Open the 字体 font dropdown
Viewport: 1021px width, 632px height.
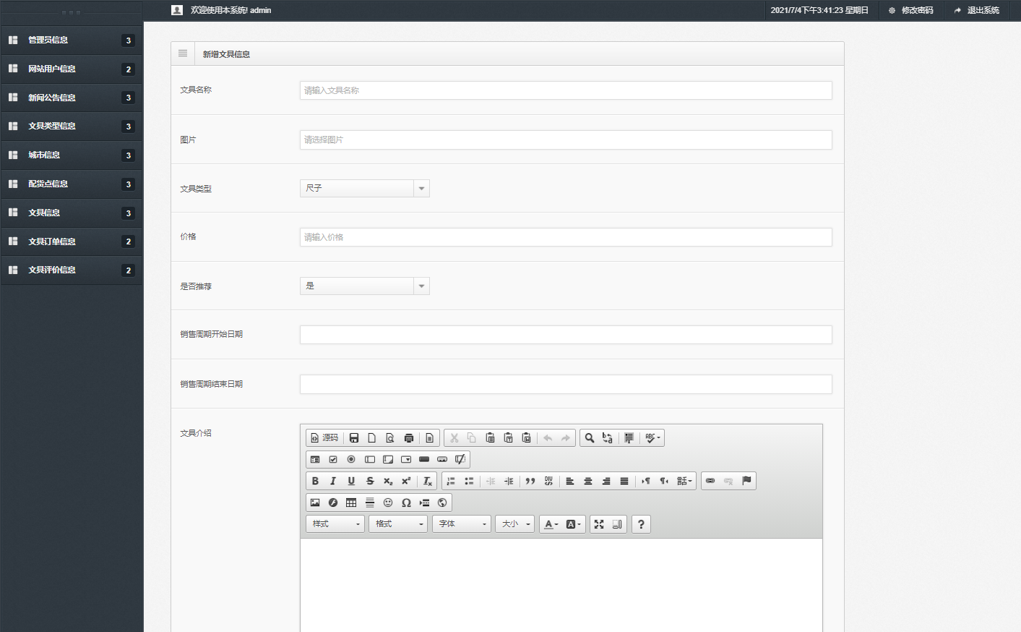(x=462, y=524)
